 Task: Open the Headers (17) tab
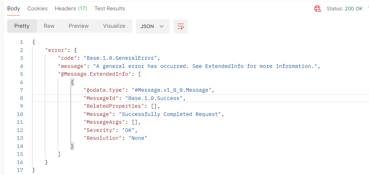click(x=71, y=9)
